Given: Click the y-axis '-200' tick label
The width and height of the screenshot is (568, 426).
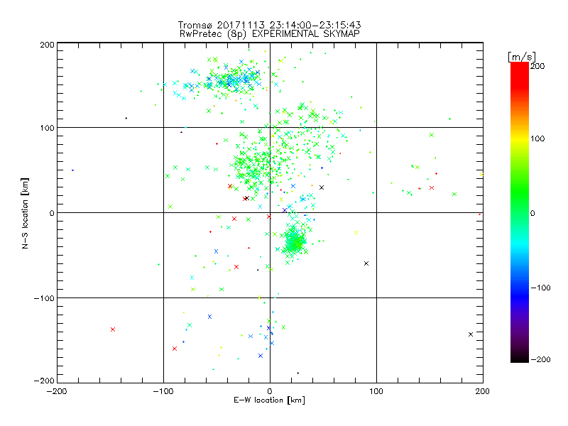Looking at the screenshot, I should (44, 381).
